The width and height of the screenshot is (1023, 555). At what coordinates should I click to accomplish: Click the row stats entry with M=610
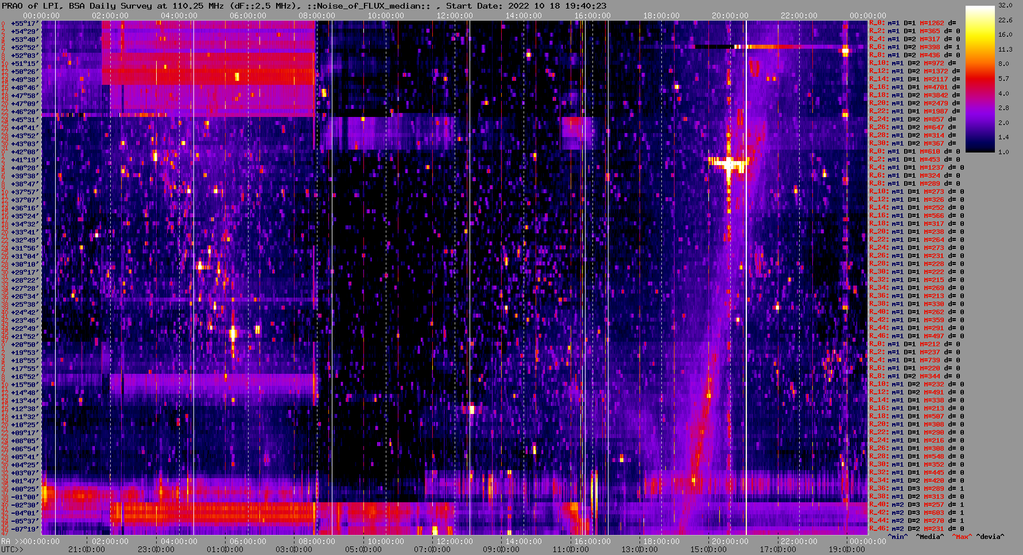pos(914,151)
